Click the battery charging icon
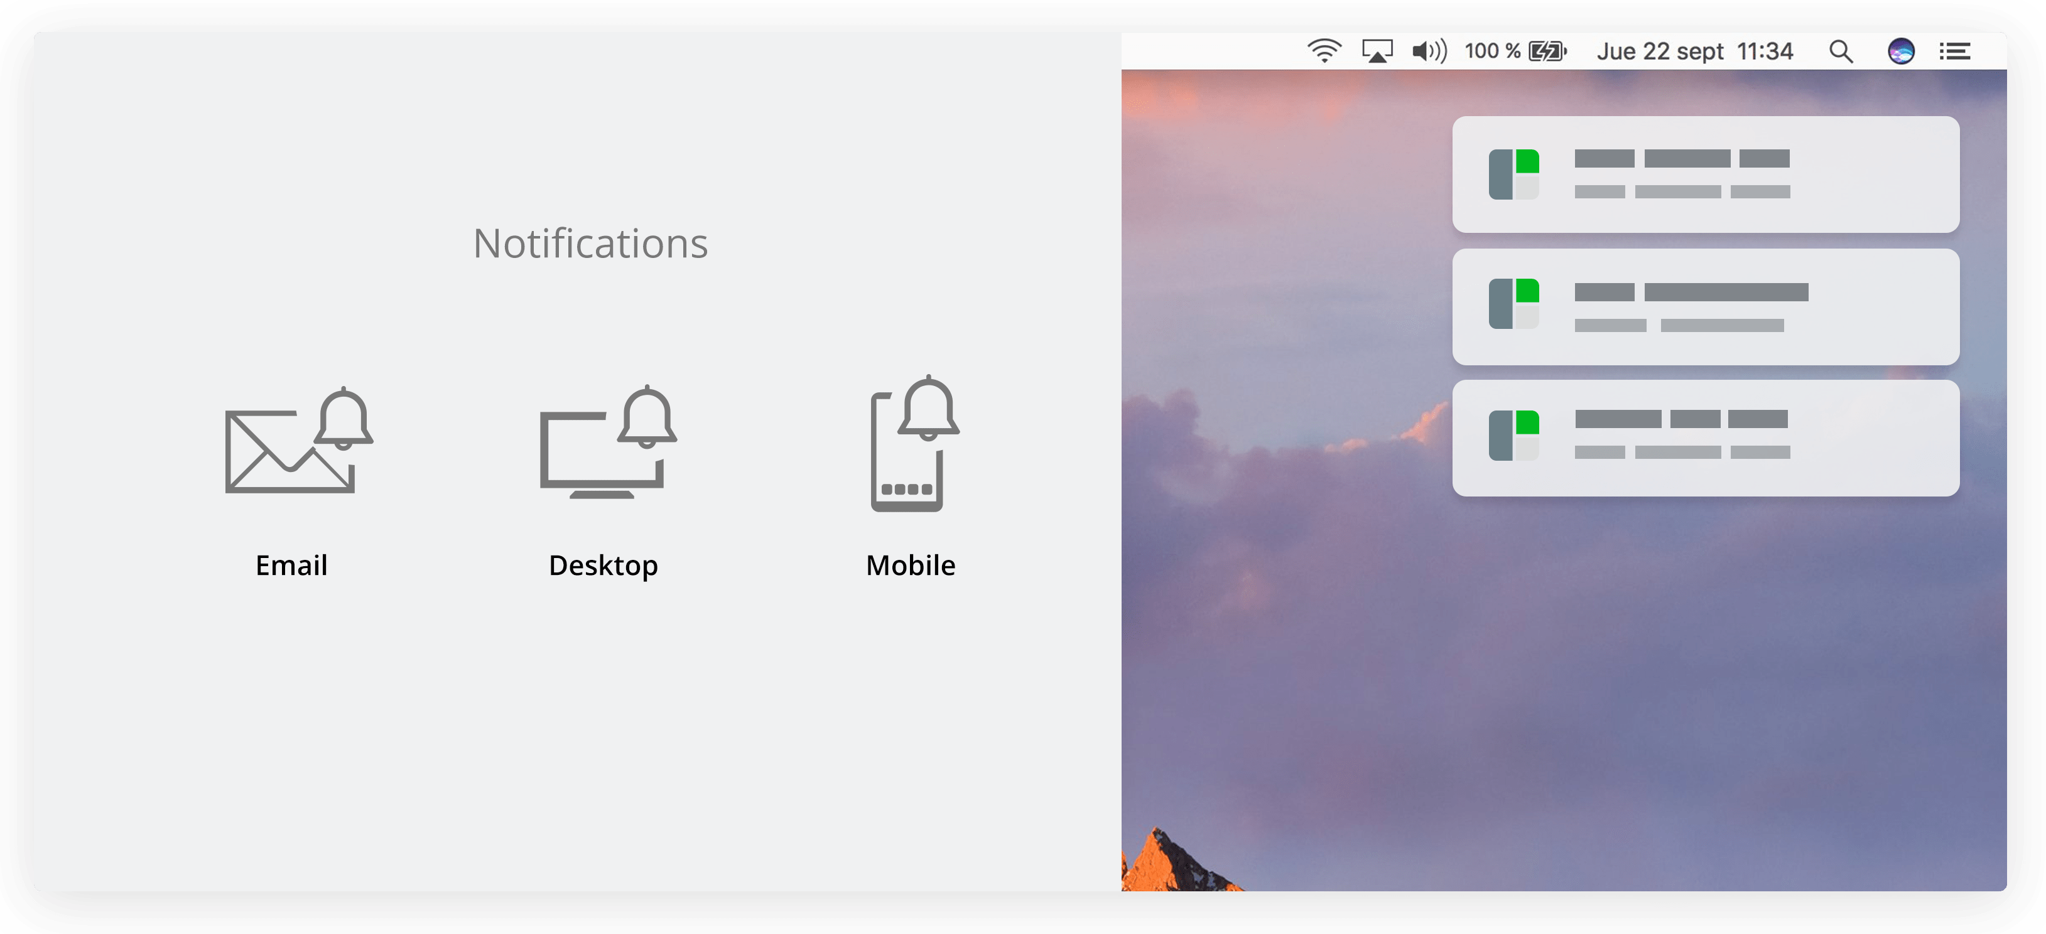2046x934 pixels. (x=1548, y=51)
